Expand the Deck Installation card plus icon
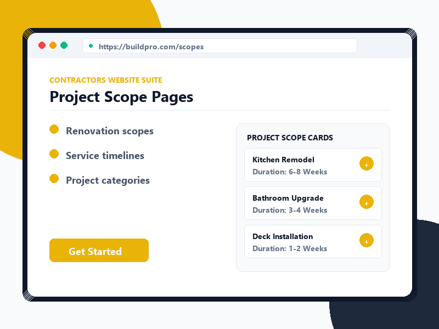Viewport: 439px width, 329px height. point(367,240)
